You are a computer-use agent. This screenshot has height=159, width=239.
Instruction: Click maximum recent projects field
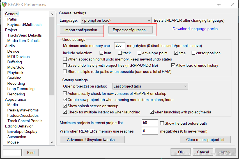tap(150, 123)
